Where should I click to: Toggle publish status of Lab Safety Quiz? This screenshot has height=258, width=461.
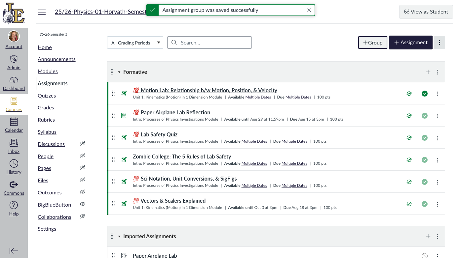pyautogui.click(x=425, y=138)
